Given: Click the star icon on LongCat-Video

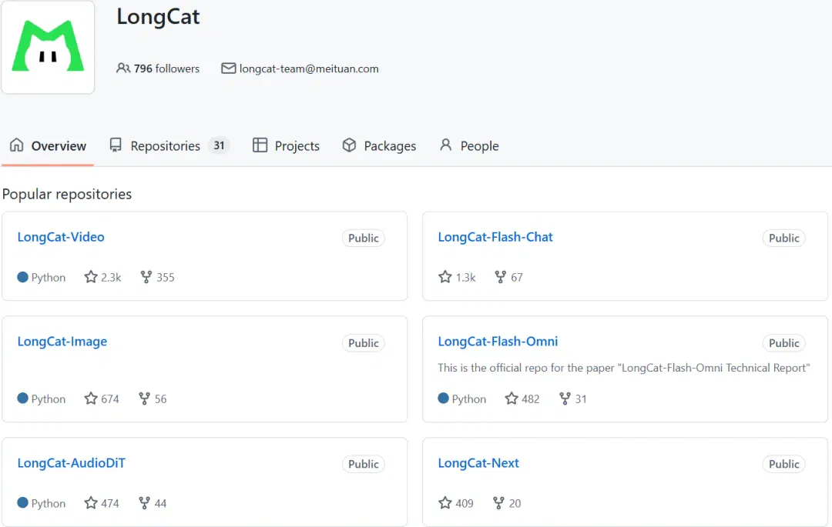Looking at the screenshot, I should tap(91, 277).
